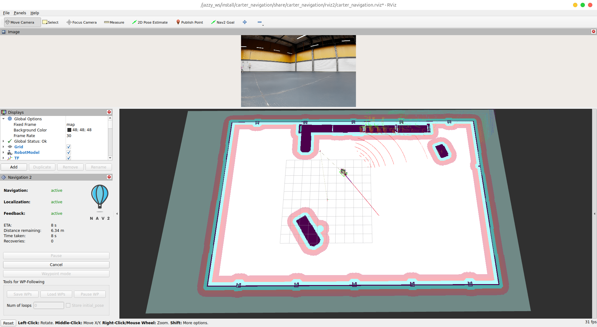Toggle the Grid display checkbox
The width and height of the screenshot is (597, 327).
69,147
